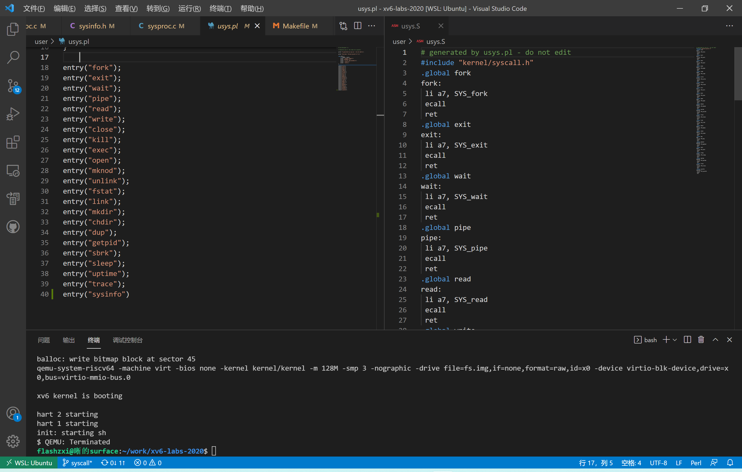The image size is (742, 472).
Task: Open more actions for left editor group
Action: 372,26
